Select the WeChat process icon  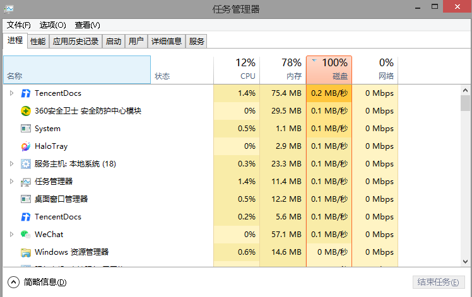coord(26,235)
